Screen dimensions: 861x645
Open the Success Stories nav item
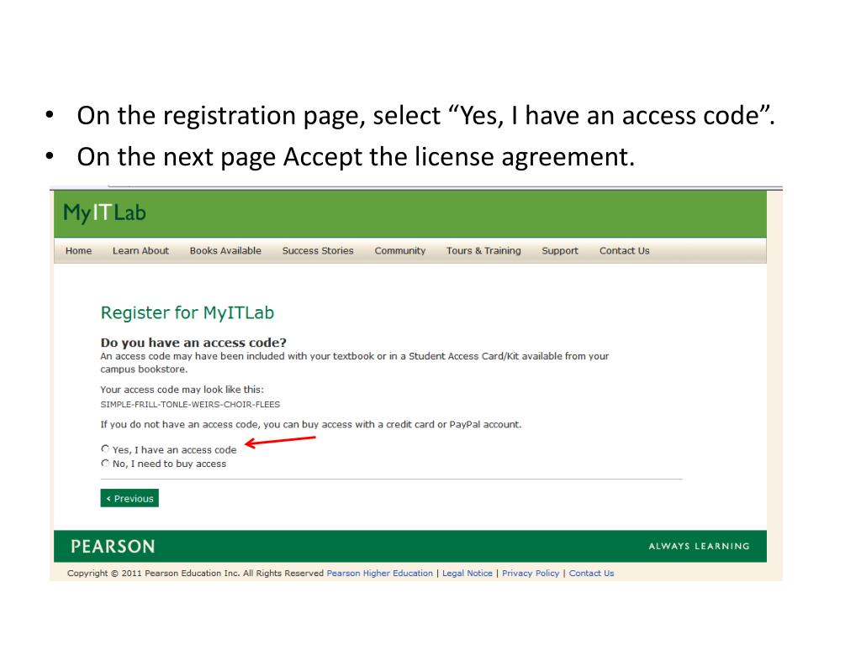318,250
